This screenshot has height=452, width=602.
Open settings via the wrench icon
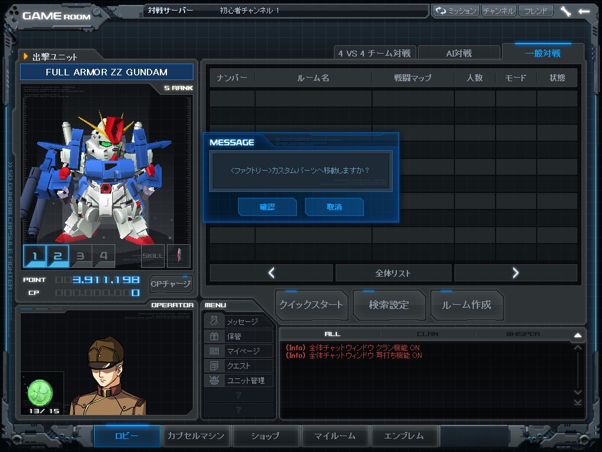tap(566, 11)
